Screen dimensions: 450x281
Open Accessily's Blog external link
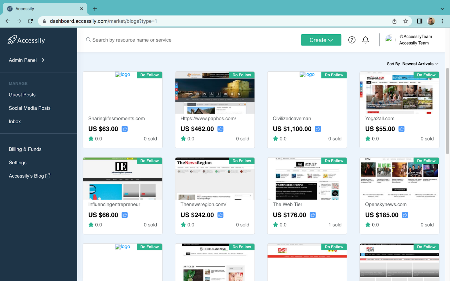[30, 176]
